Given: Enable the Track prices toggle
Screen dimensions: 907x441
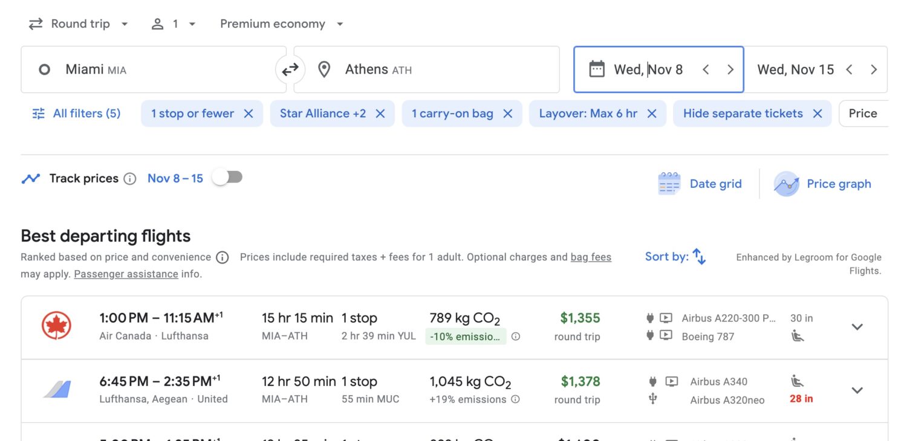Looking at the screenshot, I should (227, 177).
